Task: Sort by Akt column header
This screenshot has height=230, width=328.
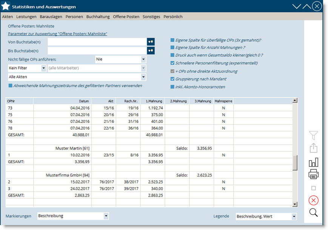Action: tap(103, 101)
